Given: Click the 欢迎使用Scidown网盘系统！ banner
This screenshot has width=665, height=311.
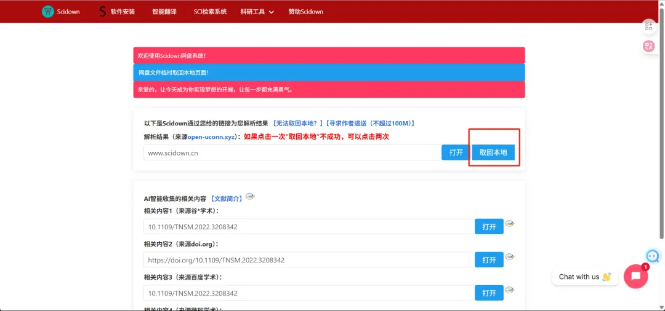Looking at the screenshot, I should pyautogui.click(x=329, y=55).
